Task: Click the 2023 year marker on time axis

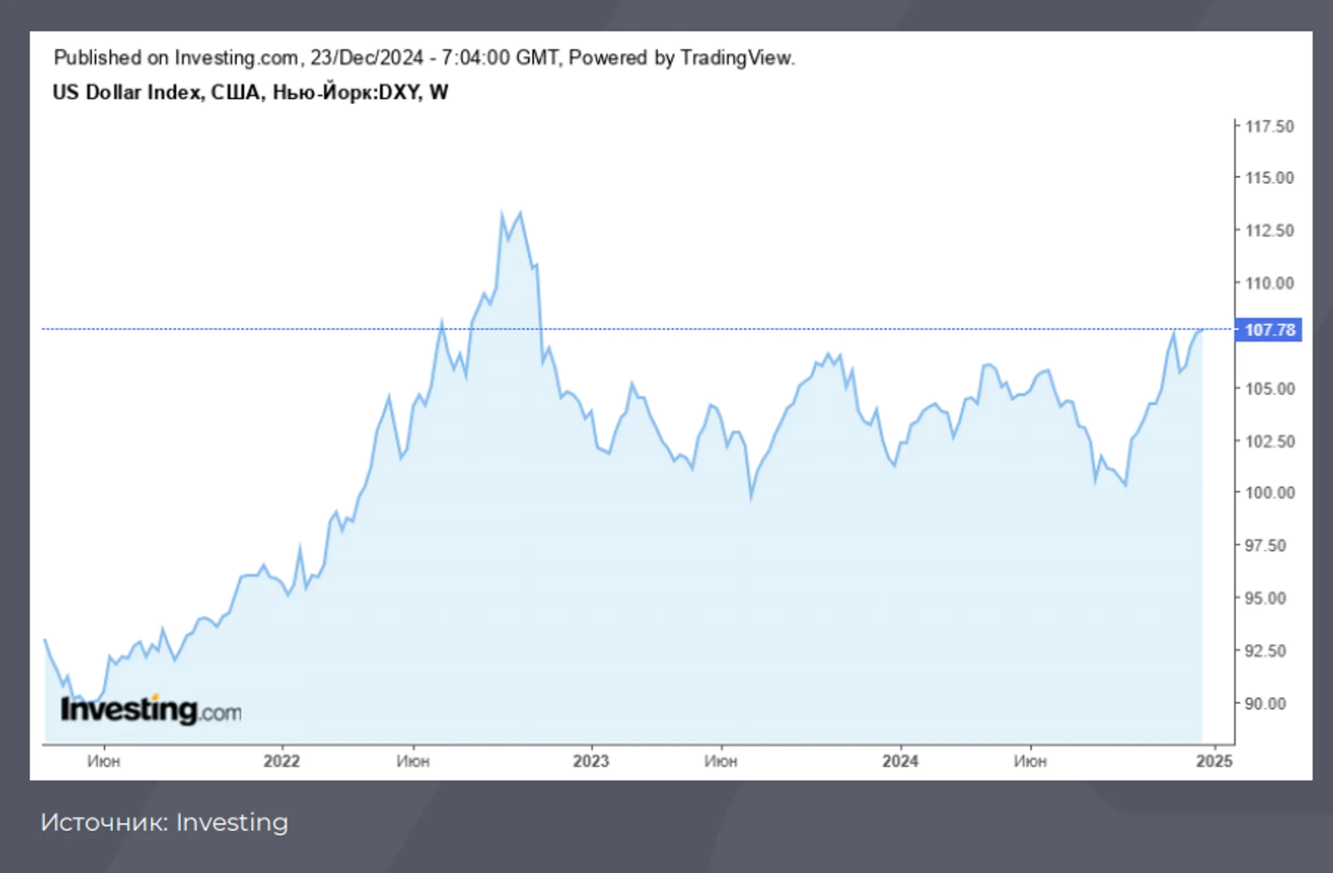Action: pos(591,761)
